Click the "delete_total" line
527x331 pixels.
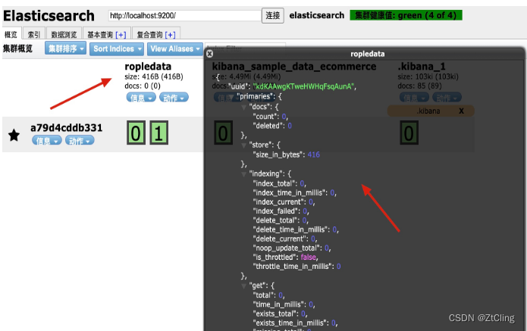coord(281,220)
